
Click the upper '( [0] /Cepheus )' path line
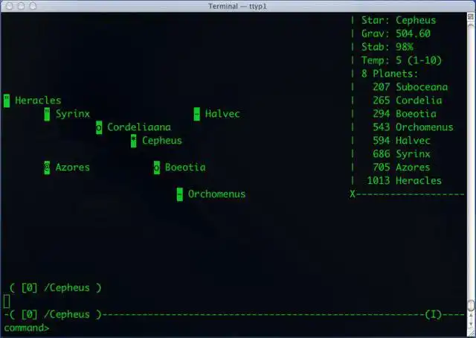pos(55,288)
